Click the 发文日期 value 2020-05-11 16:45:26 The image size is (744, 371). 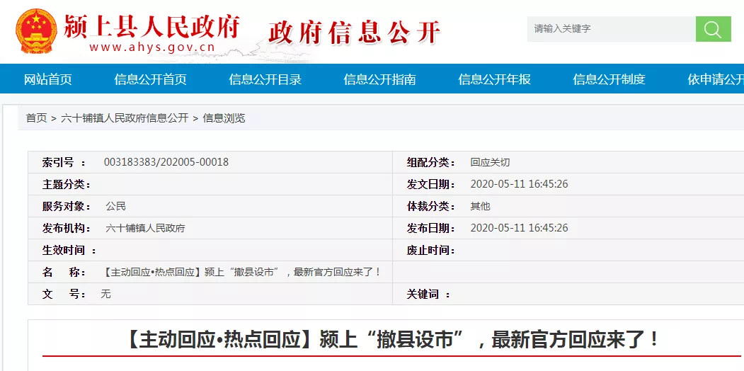(519, 184)
